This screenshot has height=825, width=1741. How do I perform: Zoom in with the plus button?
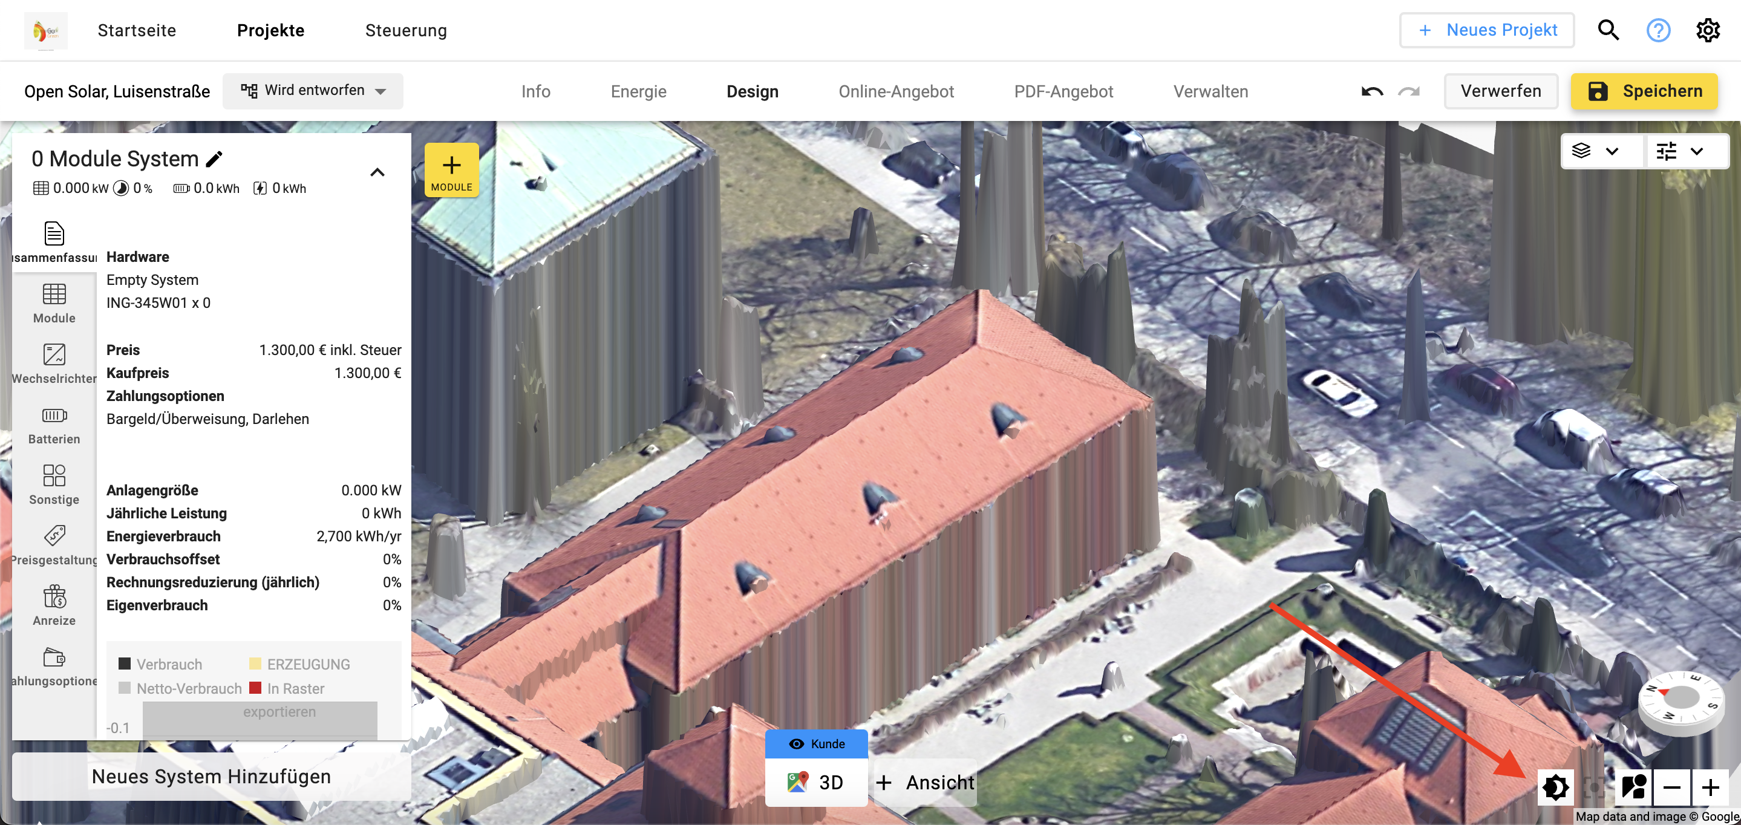click(x=1711, y=787)
